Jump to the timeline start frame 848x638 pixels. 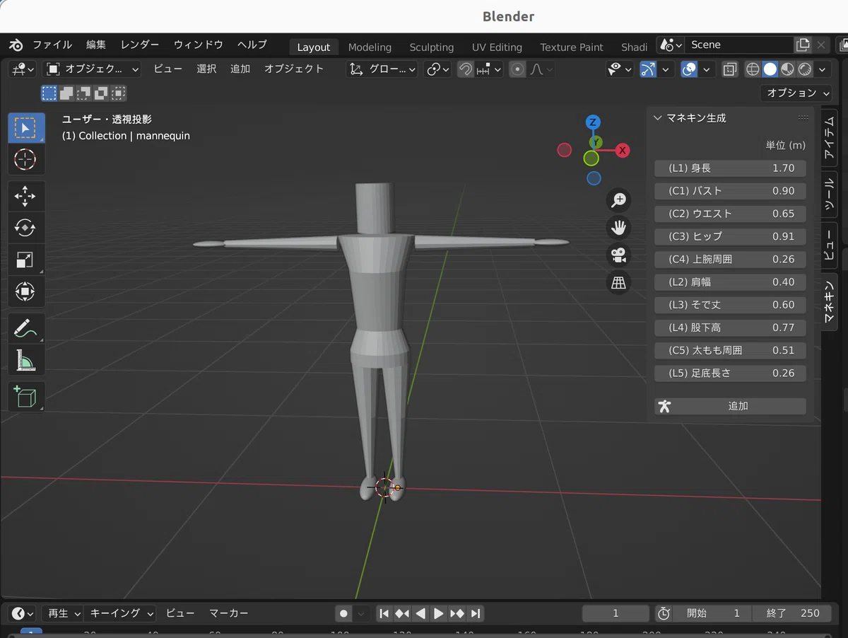coord(384,613)
